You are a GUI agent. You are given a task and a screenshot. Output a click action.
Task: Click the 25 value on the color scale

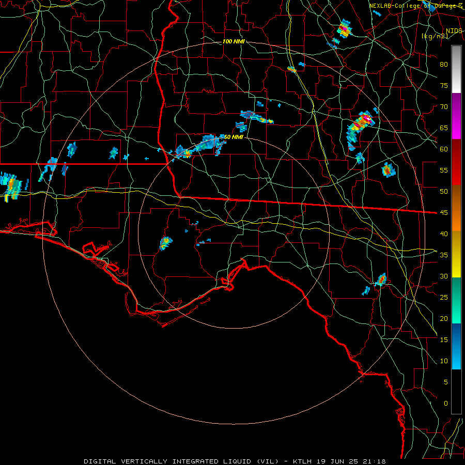coord(444,298)
